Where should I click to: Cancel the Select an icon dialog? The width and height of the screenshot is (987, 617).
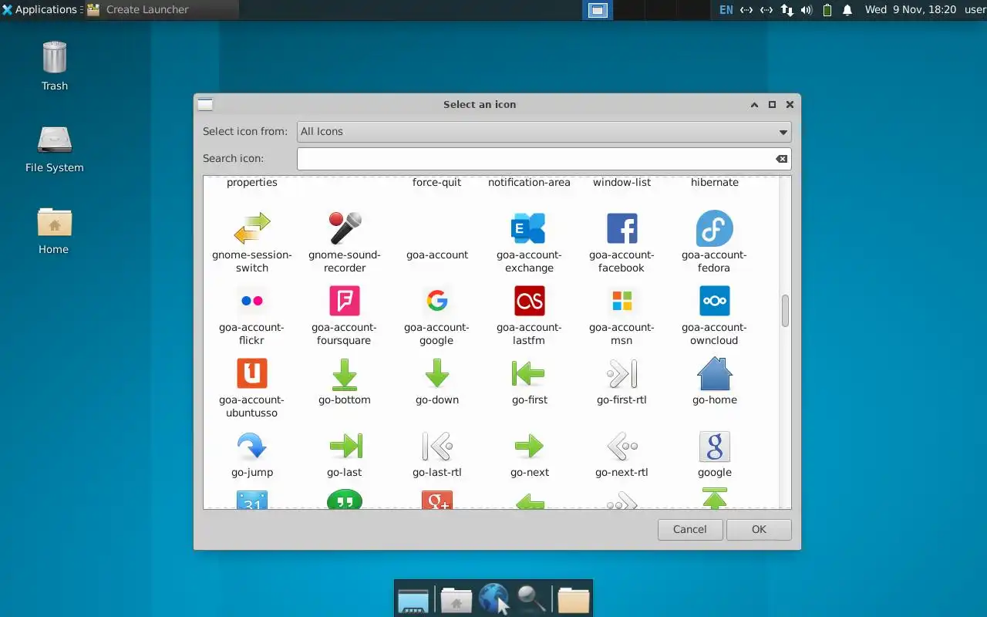(x=689, y=529)
